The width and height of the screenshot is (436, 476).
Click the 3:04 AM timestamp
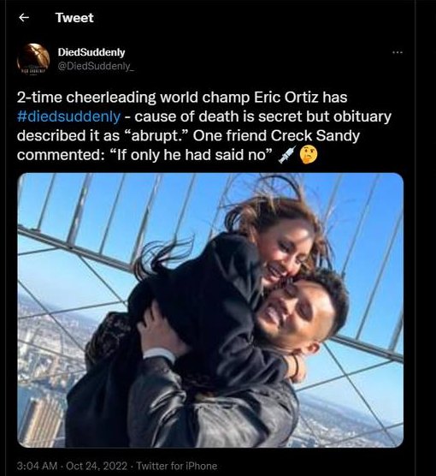(x=37, y=466)
